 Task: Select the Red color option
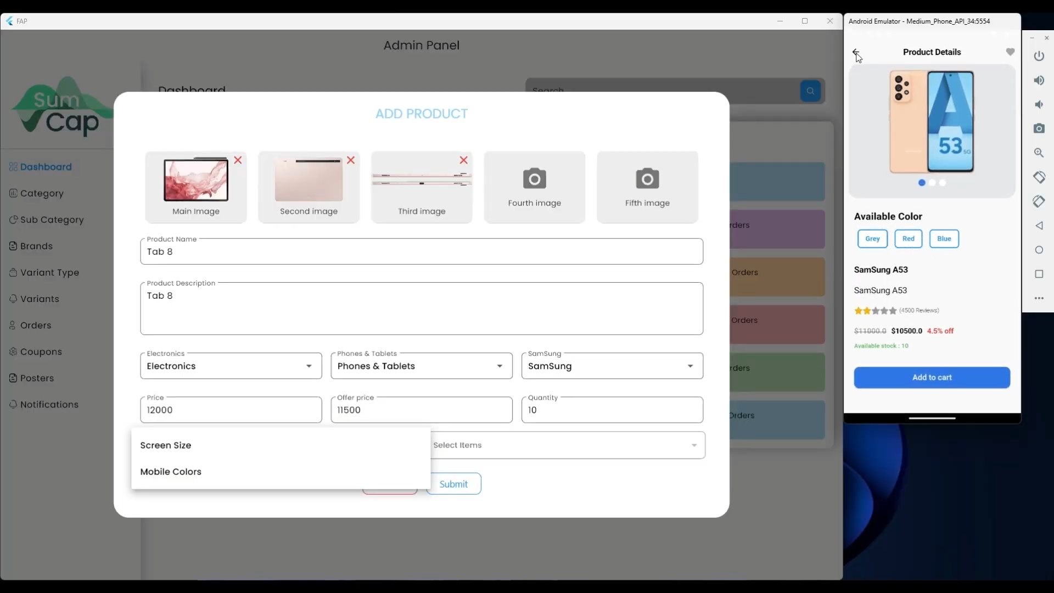909,239
